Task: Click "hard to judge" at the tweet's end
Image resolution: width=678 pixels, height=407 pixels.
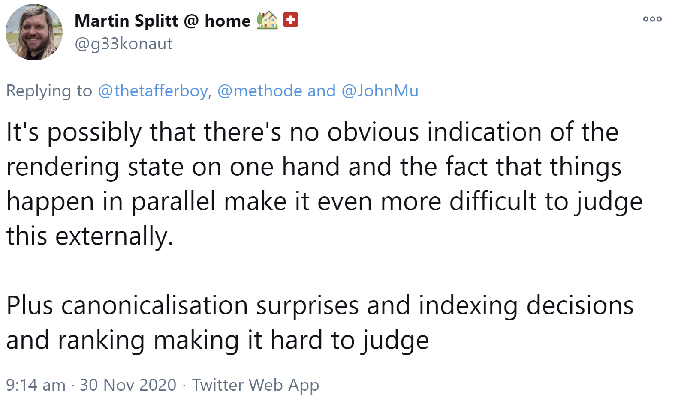Action: [350, 340]
